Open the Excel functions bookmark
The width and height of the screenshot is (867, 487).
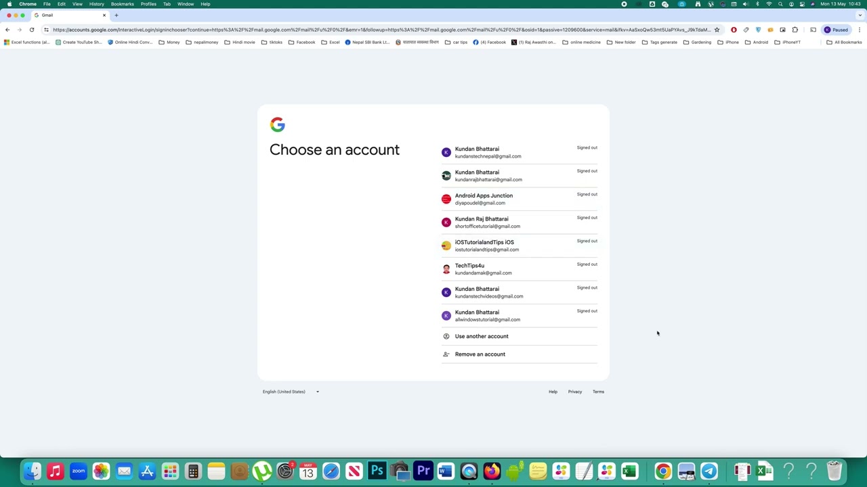pos(27,42)
